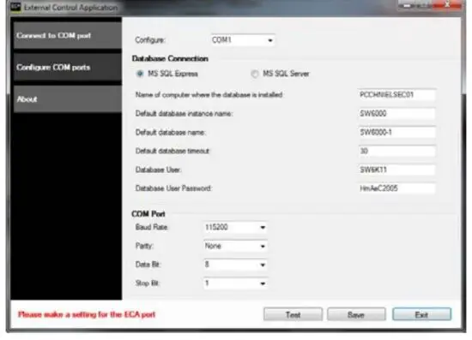Click the Test button

[293, 314]
